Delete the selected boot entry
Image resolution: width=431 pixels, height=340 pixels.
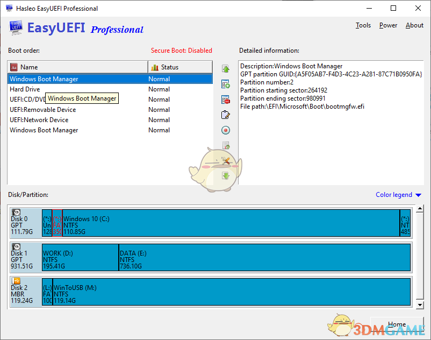pos(225,99)
